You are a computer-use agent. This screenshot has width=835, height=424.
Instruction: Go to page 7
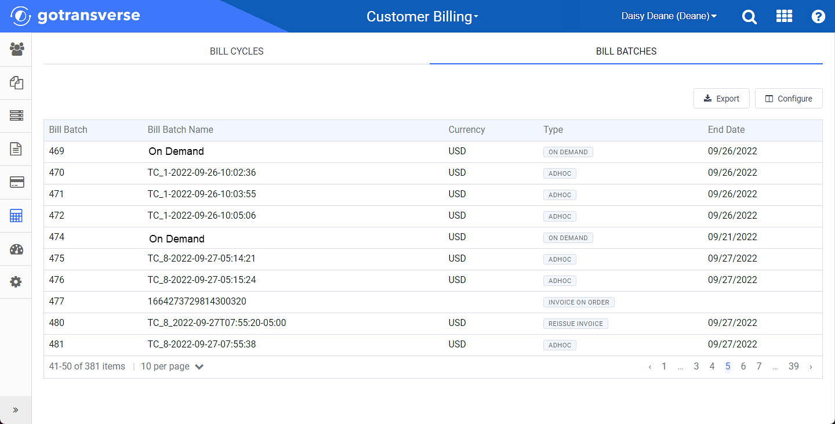tap(759, 367)
